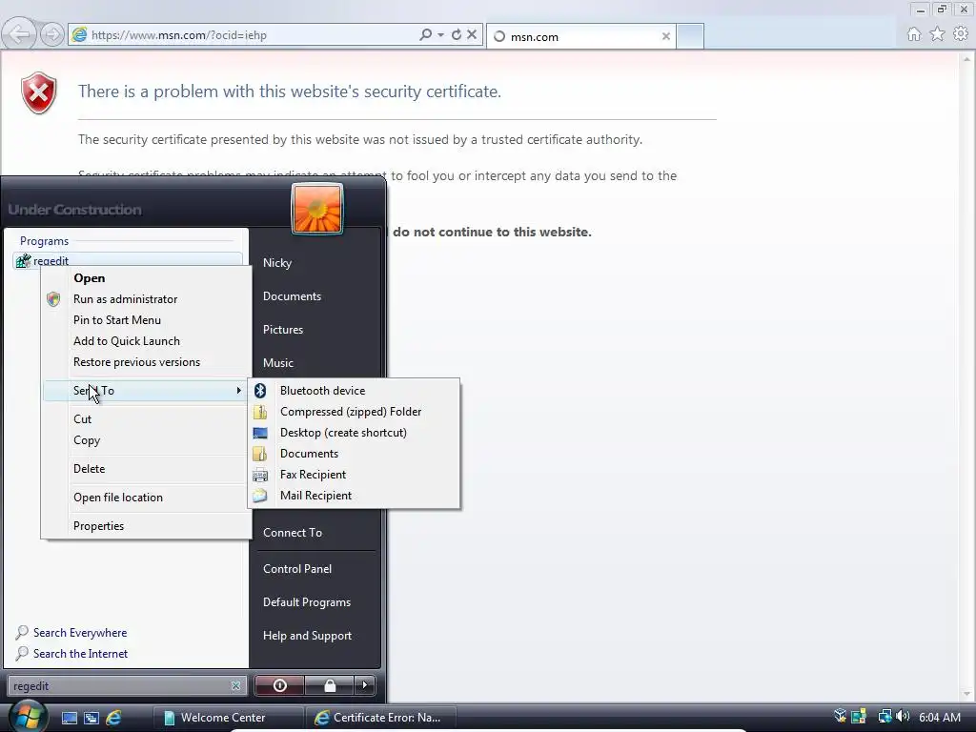This screenshot has height=732, width=976.
Task: Click Switch between windows Quick Launch icon
Action: (91, 718)
